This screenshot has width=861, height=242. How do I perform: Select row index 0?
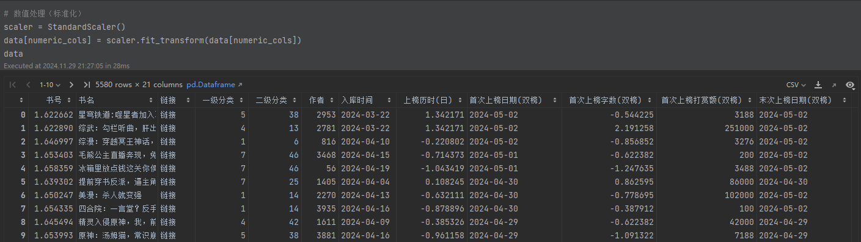(23, 115)
